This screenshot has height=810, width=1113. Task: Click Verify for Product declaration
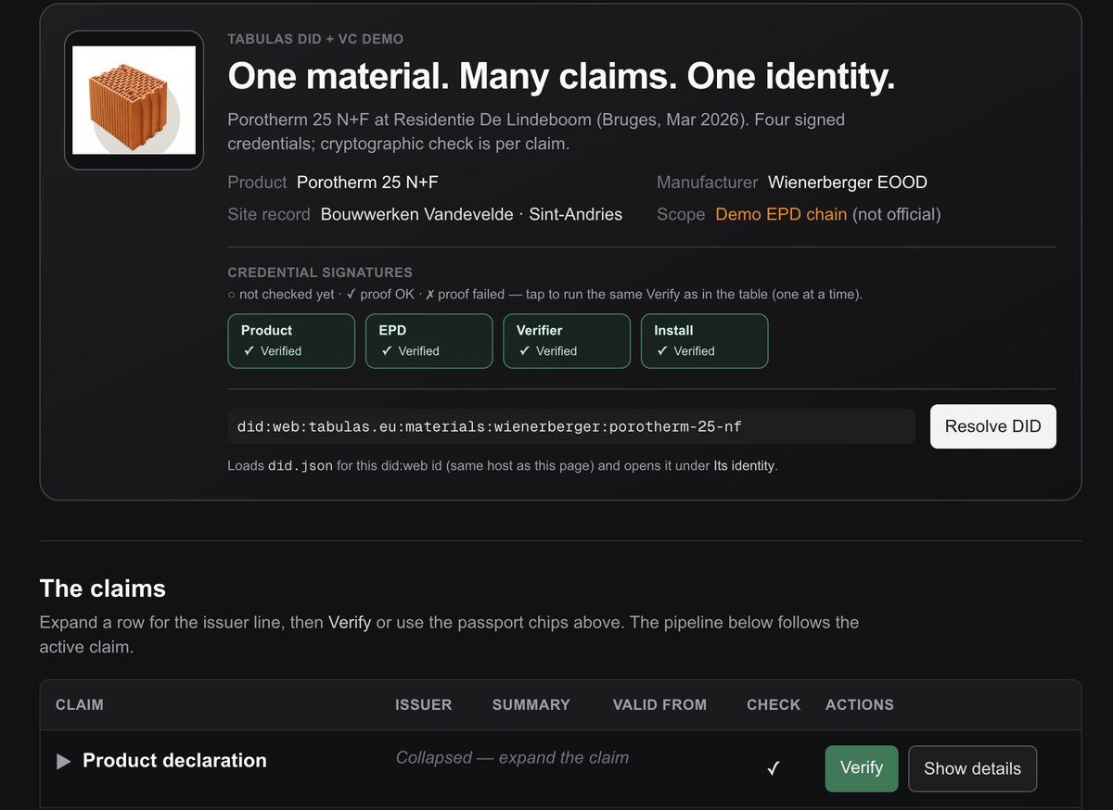(862, 768)
